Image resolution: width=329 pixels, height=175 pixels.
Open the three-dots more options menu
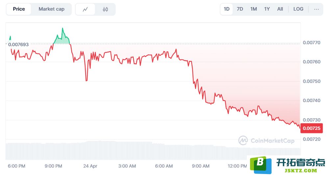[316, 9]
